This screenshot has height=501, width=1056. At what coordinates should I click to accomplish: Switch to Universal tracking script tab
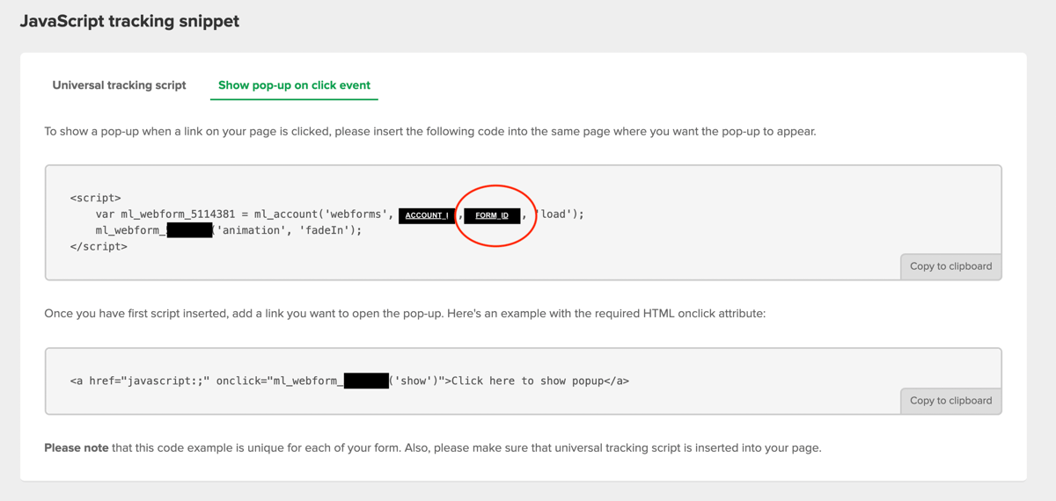(119, 85)
